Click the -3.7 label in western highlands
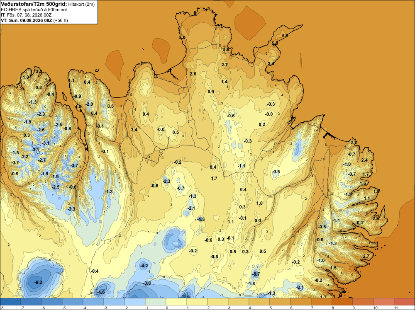The image size is (415, 310). click(x=75, y=165)
